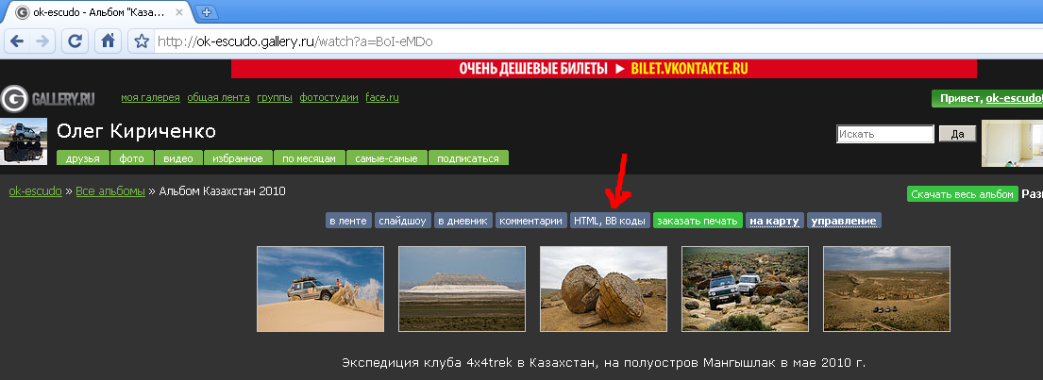The image size is (1043, 380).
Task: Select the 'фото' tab
Action: [131, 158]
